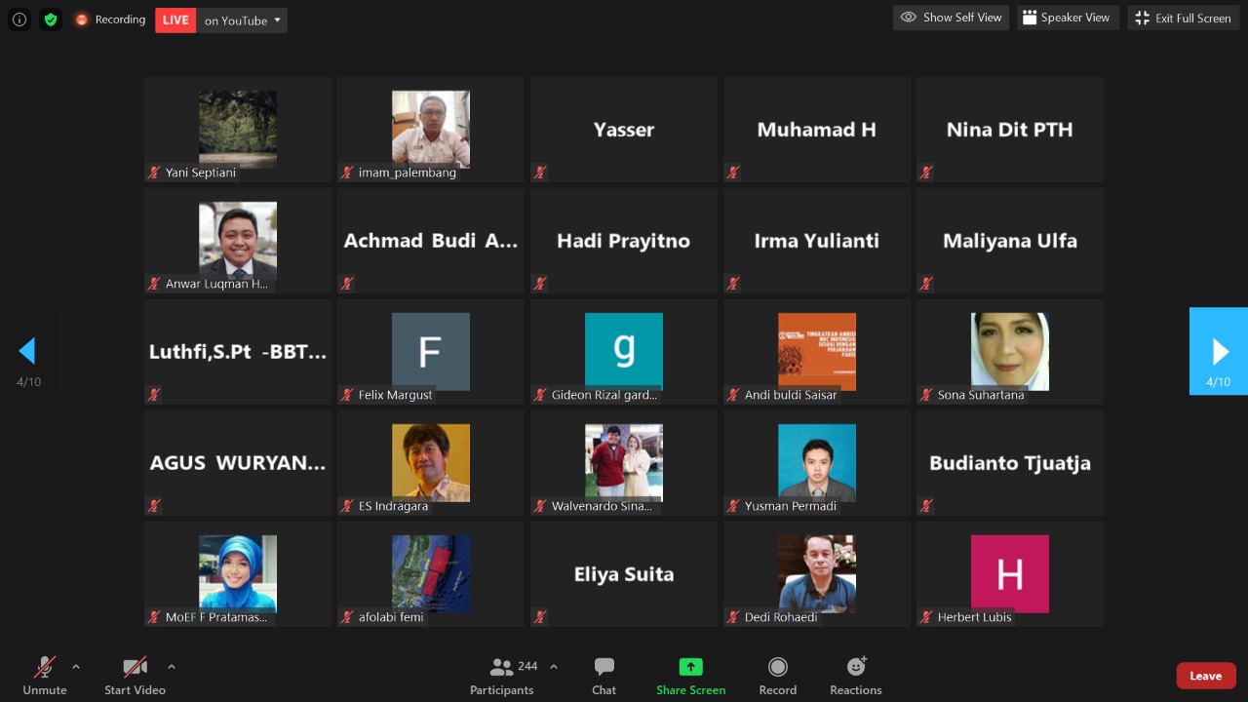The image size is (1248, 702).
Task: Click the green encryption shield icon
Action: point(51,19)
